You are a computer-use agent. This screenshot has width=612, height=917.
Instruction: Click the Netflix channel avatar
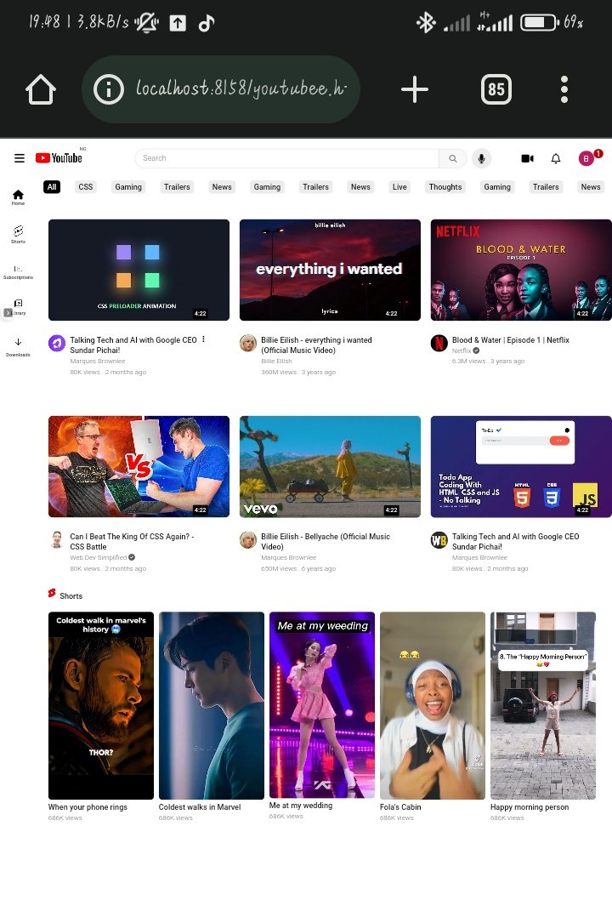439,344
